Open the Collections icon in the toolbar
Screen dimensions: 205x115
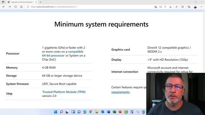coord(189,7)
